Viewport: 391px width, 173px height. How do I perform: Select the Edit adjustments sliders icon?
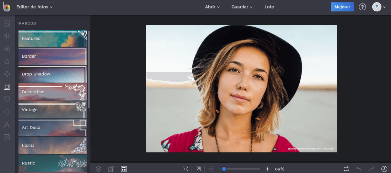pyautogui.click(x=6, y=36)
